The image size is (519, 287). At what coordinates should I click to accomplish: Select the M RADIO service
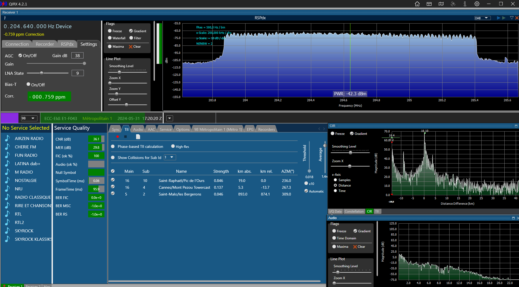(24, 172)
